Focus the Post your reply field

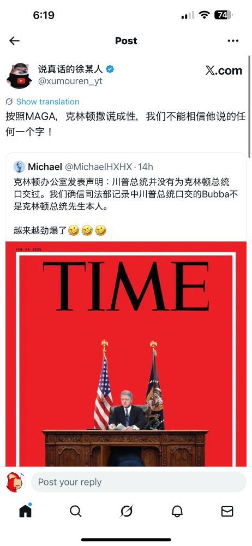pyautogui.click(x=139, y=482)
